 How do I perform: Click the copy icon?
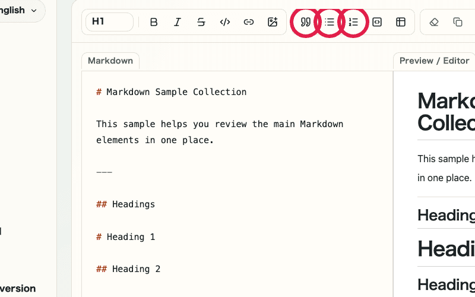[x=458, y=22]
